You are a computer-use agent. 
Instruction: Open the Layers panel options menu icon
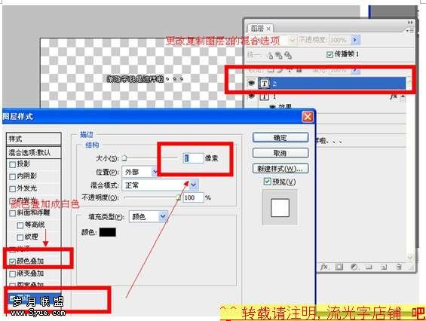[410, 30]
